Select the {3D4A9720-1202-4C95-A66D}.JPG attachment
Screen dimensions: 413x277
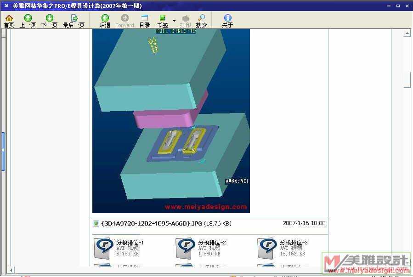tap(166, 224)
